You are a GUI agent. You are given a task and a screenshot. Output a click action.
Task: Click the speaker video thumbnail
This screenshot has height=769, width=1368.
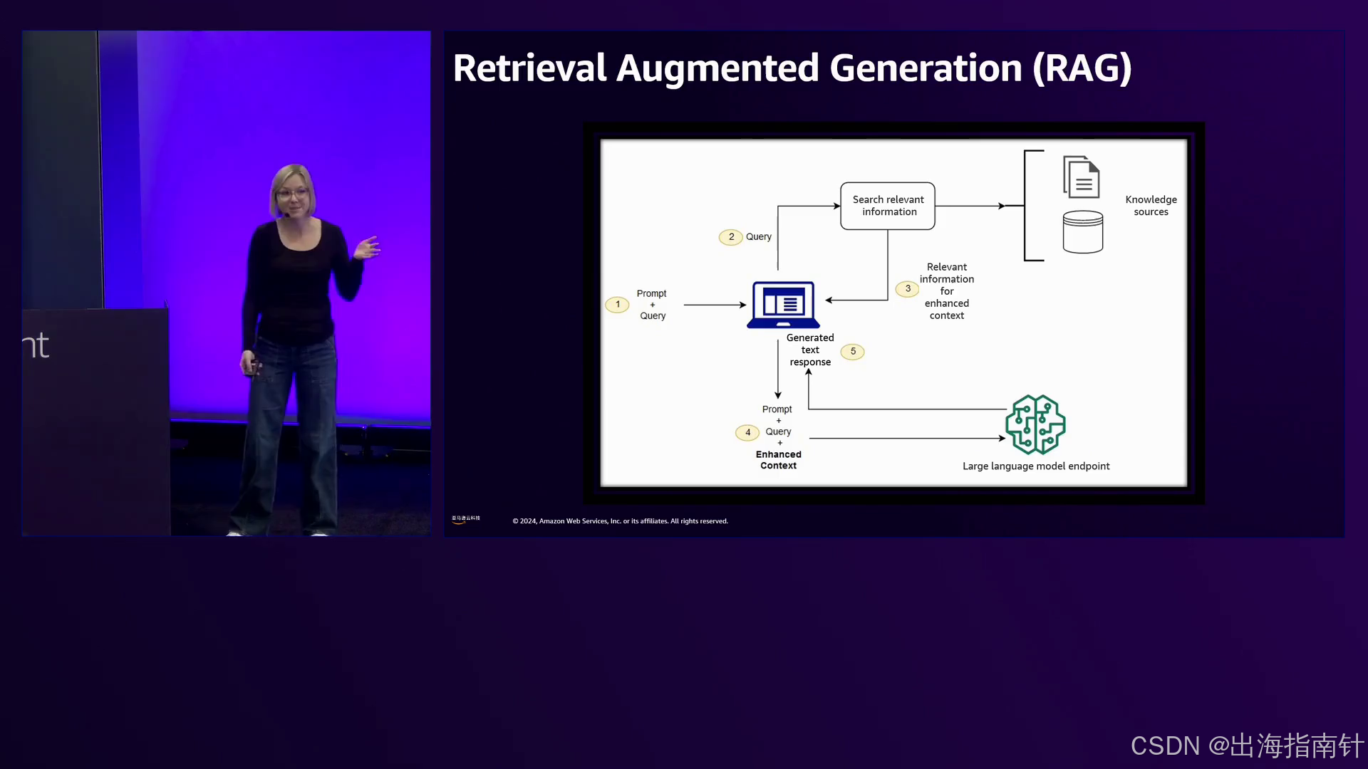tap(227, 283)
